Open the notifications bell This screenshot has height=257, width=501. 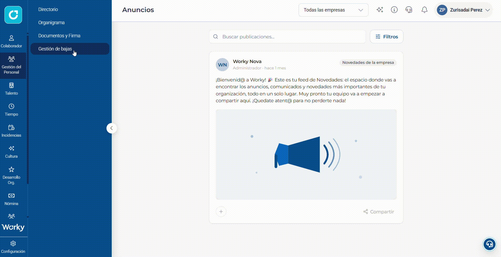(425, 10)
